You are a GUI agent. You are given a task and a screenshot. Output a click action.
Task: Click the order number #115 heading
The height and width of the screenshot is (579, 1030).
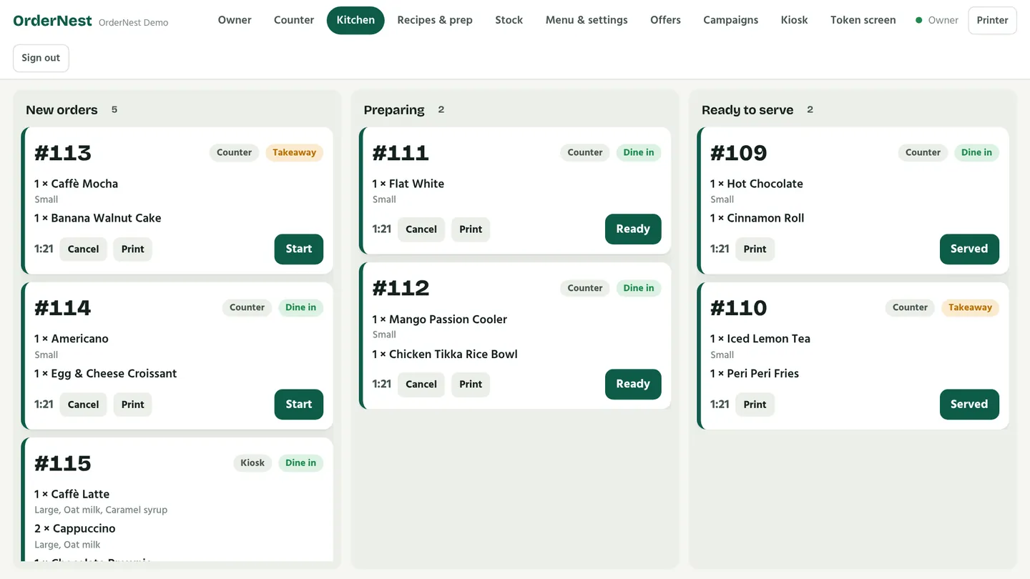[63, 463]
